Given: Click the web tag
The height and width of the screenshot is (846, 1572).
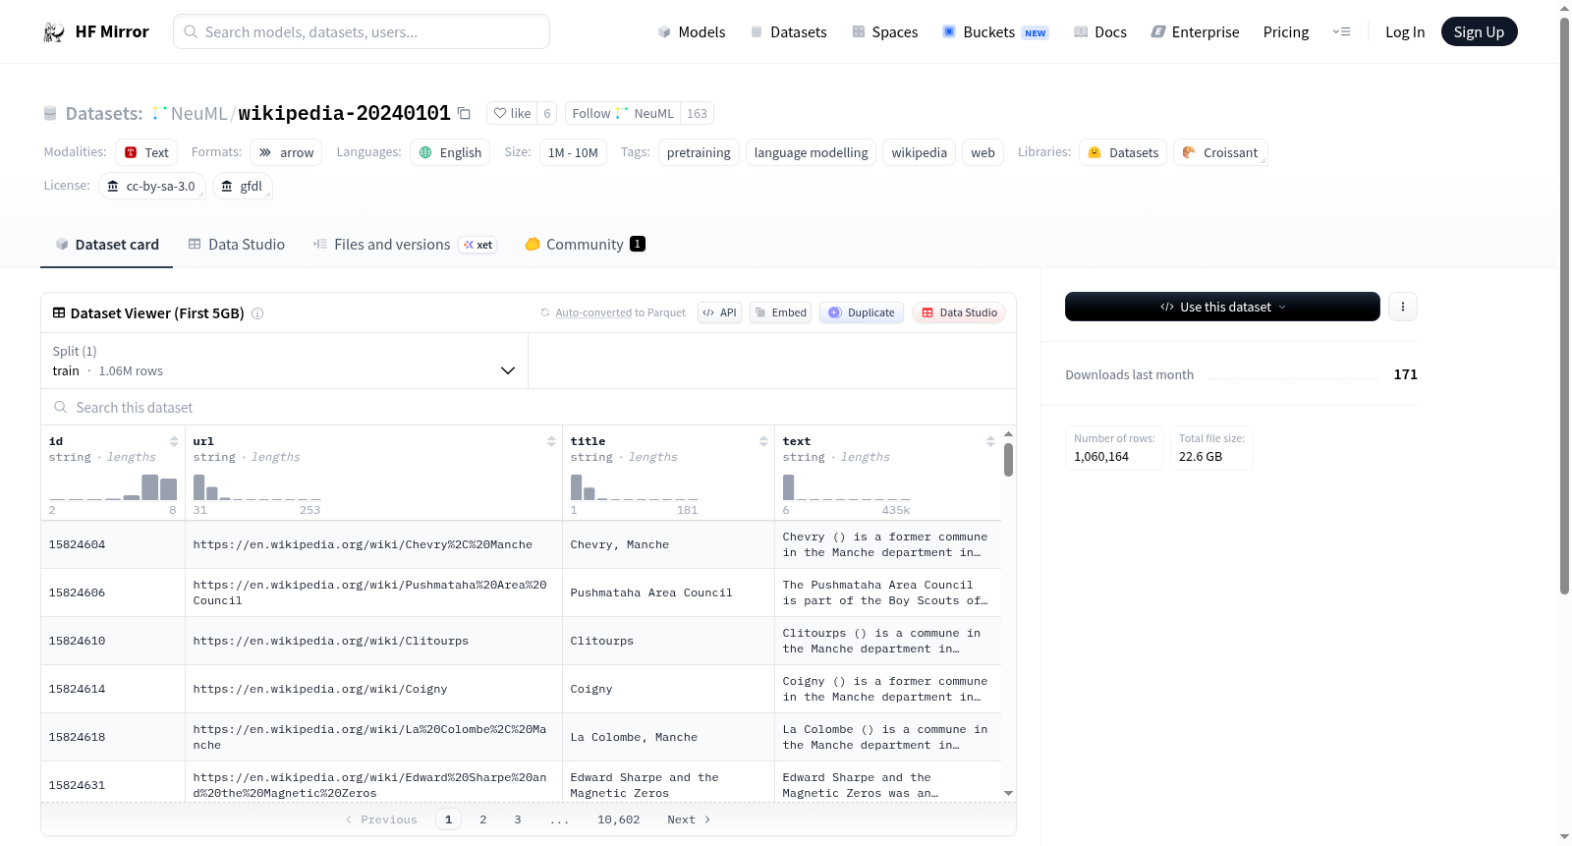Looking at the screenshot, I should pos(982,152).
